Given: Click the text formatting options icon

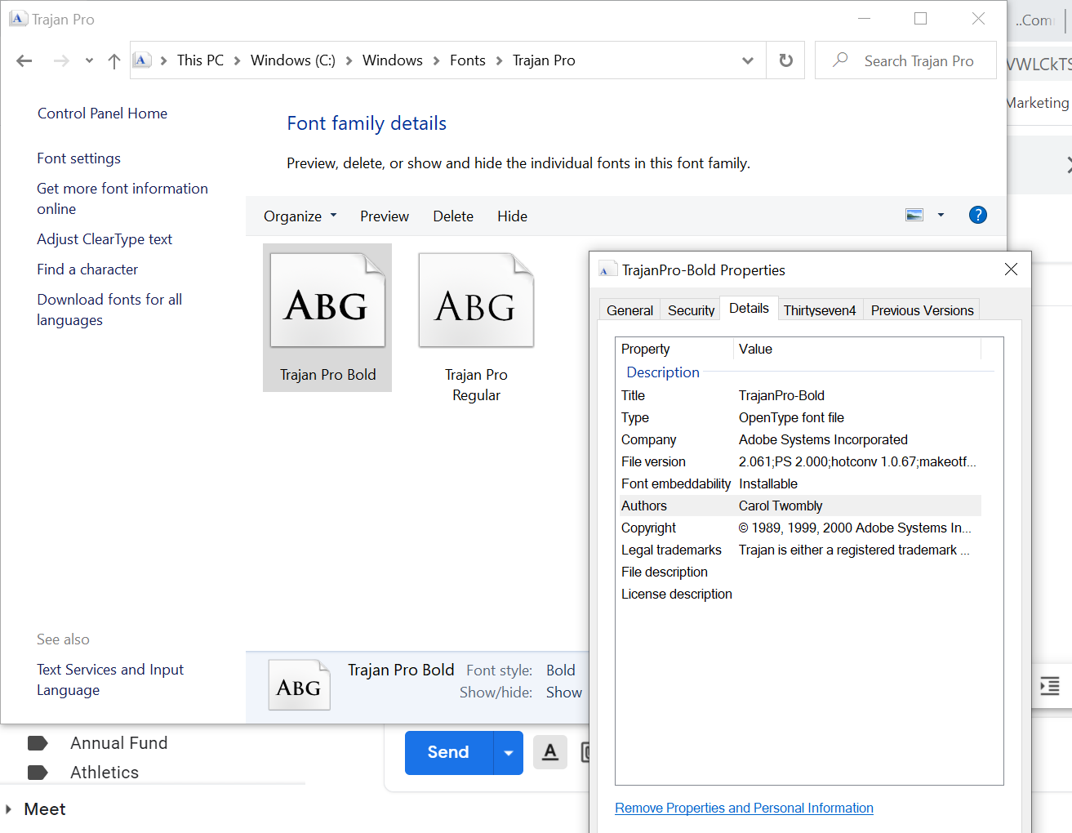Looking at the screenshot, I should [550, 751].
